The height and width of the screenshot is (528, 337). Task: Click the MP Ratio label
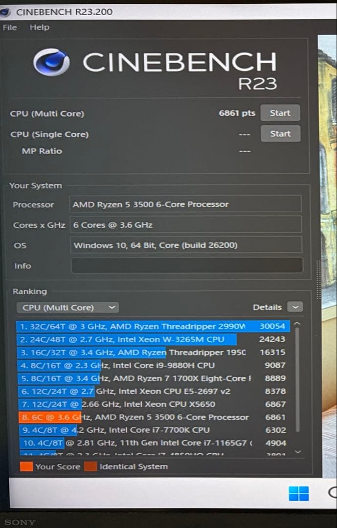click(x=42, y=151)
